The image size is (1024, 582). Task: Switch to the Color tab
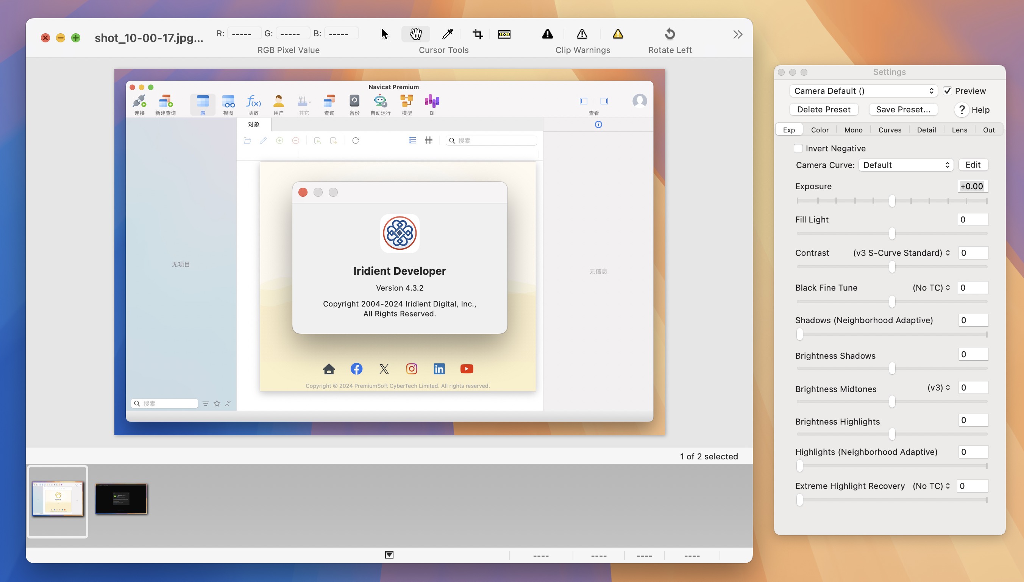click(820, 129)
